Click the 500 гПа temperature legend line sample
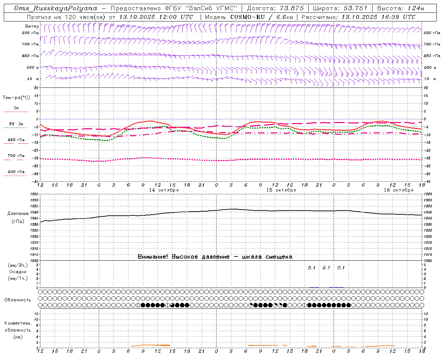This screenshot has height=354, width=442. 15,176
